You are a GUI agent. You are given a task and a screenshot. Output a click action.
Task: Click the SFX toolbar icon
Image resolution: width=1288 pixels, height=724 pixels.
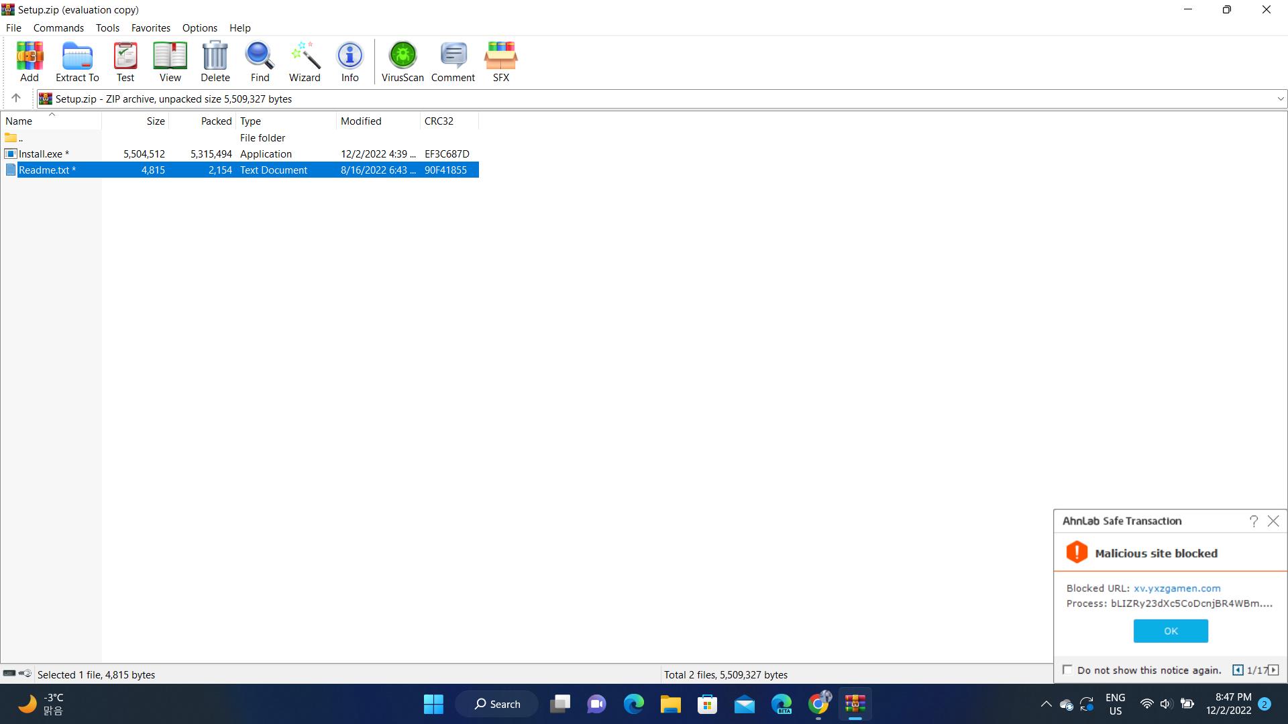(500, 62)
